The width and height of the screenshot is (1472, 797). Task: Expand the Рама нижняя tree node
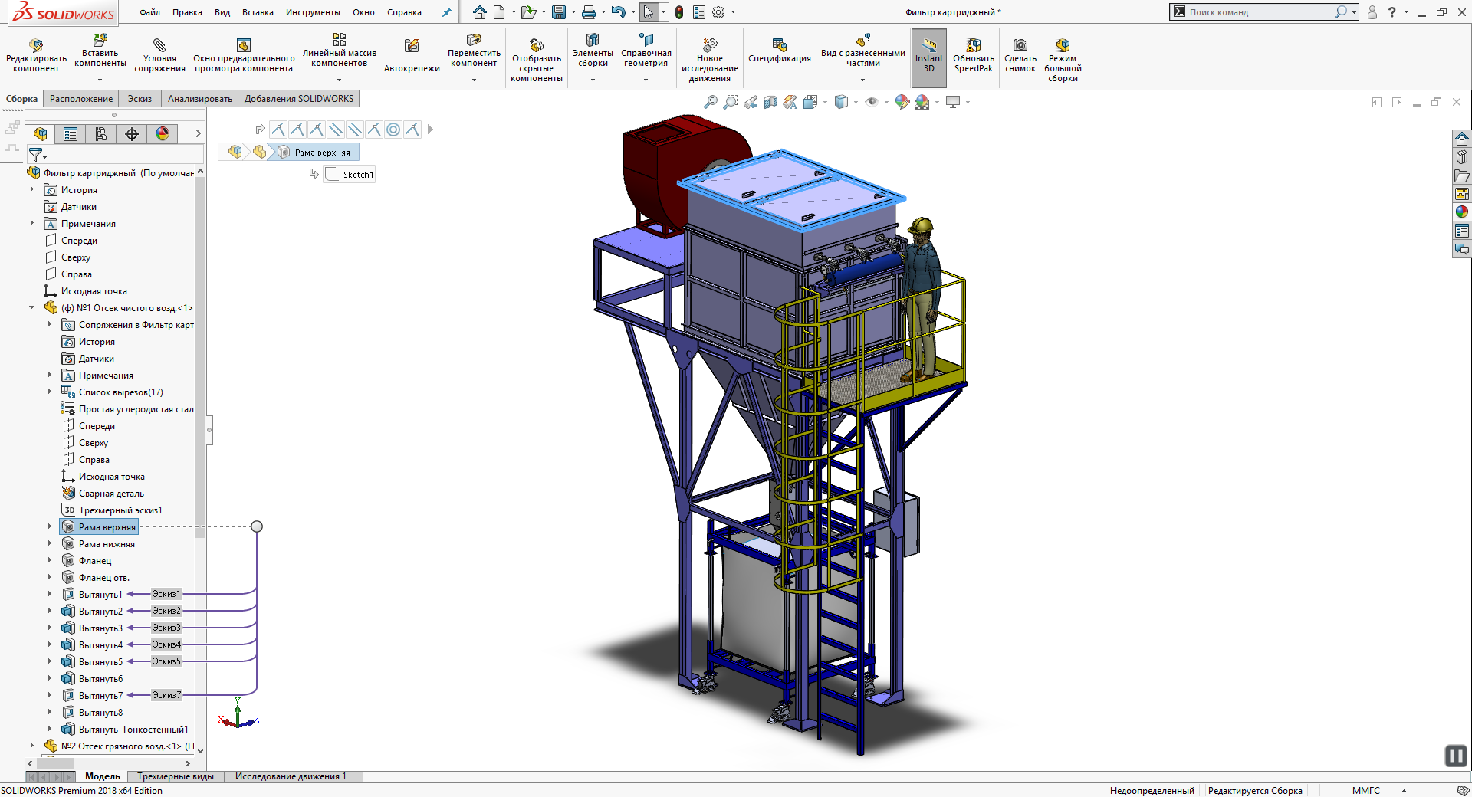pos(50,544)
